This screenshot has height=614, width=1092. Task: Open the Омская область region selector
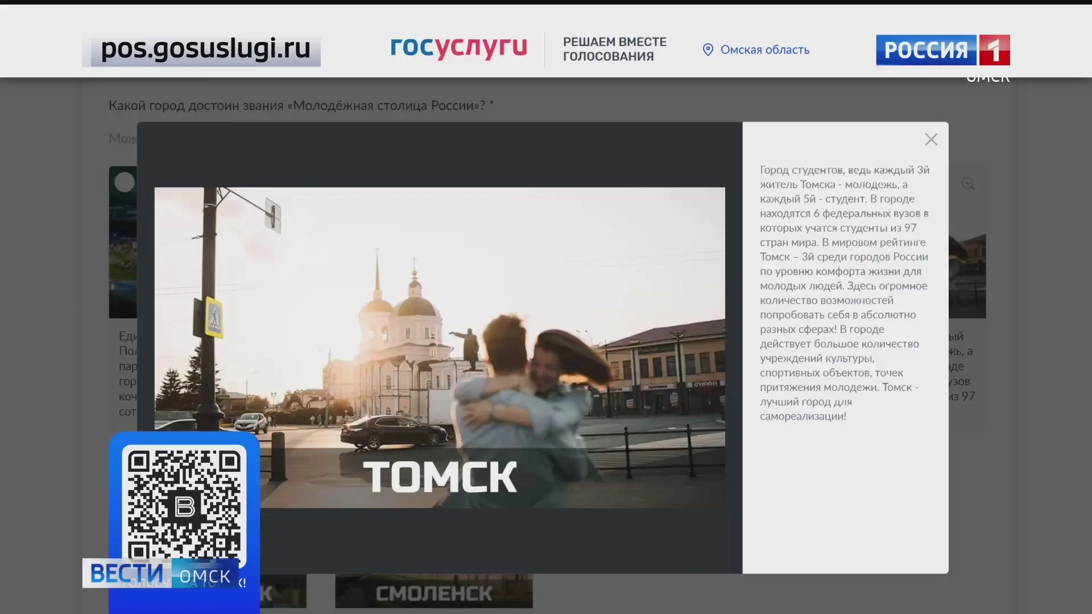pos(764,50)
